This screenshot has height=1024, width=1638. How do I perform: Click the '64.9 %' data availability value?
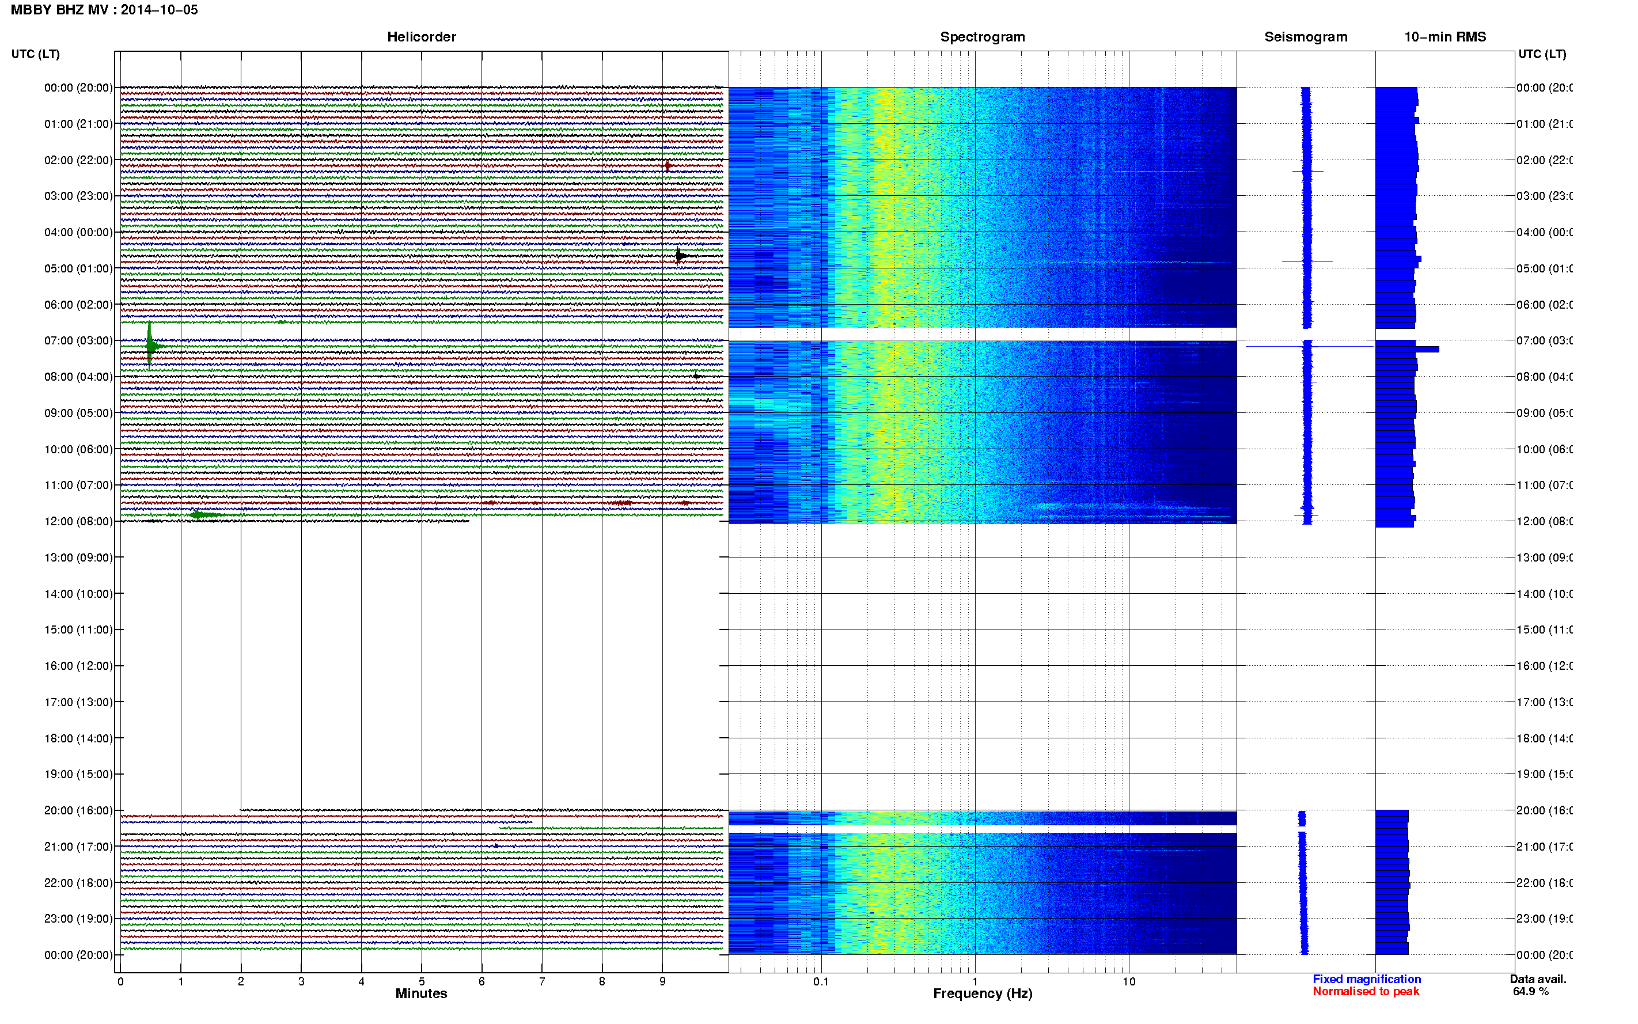tap(1530, 992)
